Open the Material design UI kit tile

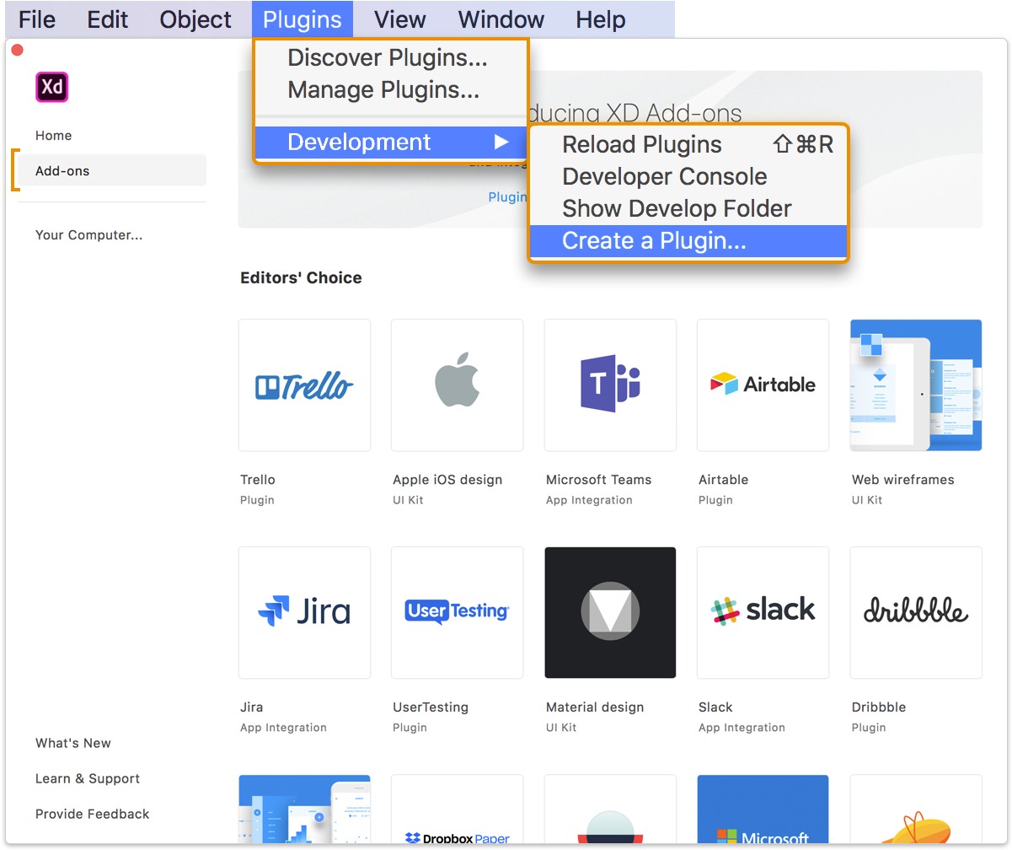tap(610, 612)
